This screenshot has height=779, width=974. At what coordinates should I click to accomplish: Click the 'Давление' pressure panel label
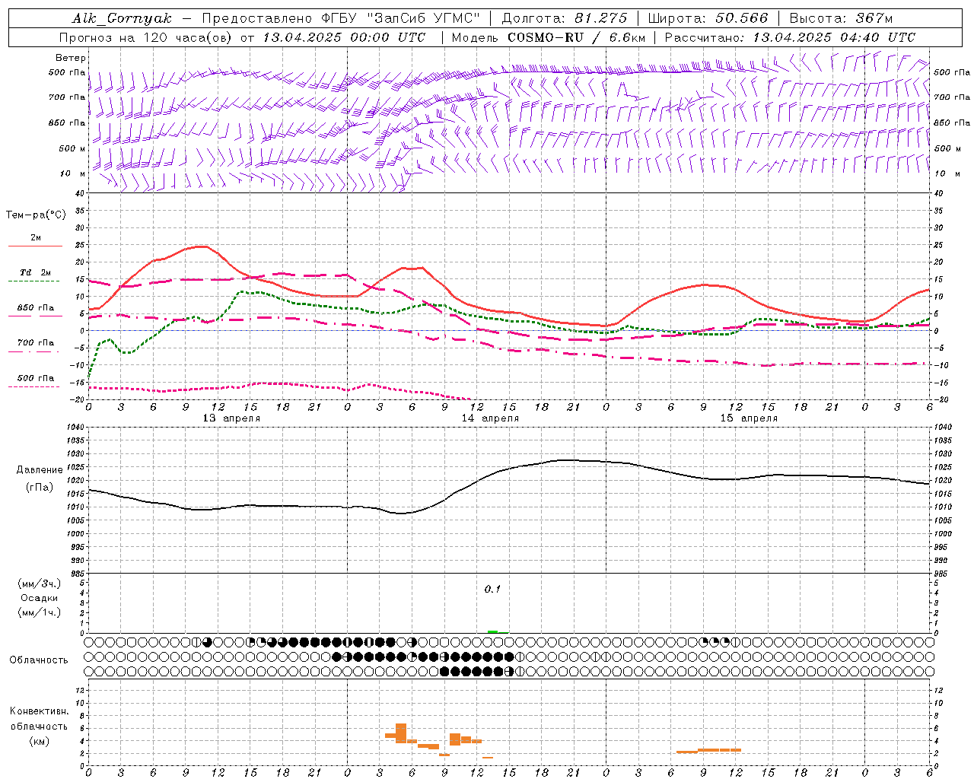click(38, 470)
